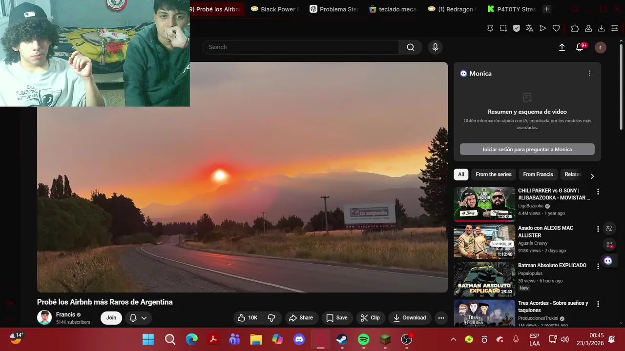Click the pin icon in browser toolbar
Screen dimensions: 625x351
click(490, 28)
